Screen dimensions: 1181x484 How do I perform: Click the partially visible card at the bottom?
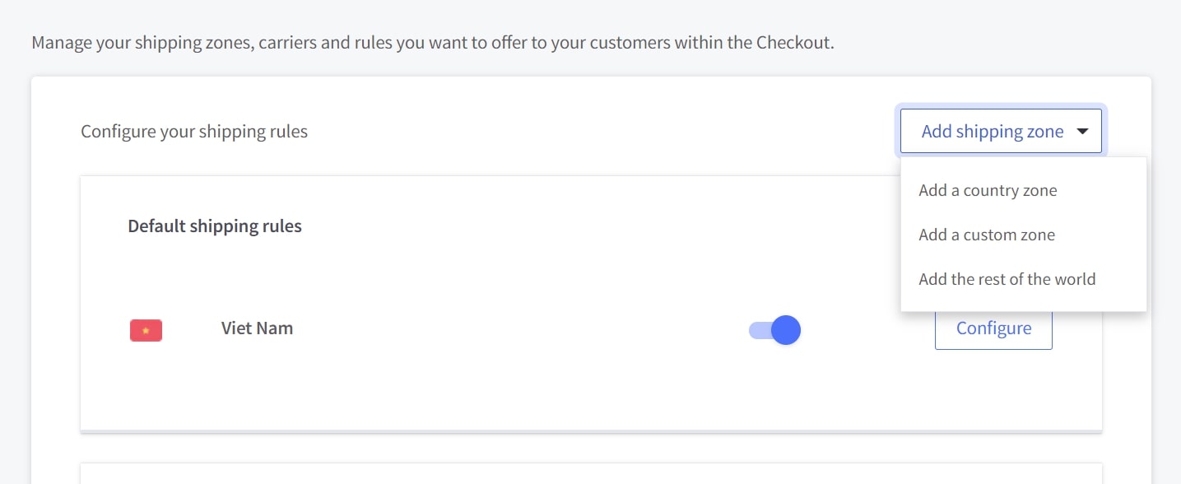pyautogui.click(x=590, y=474)
